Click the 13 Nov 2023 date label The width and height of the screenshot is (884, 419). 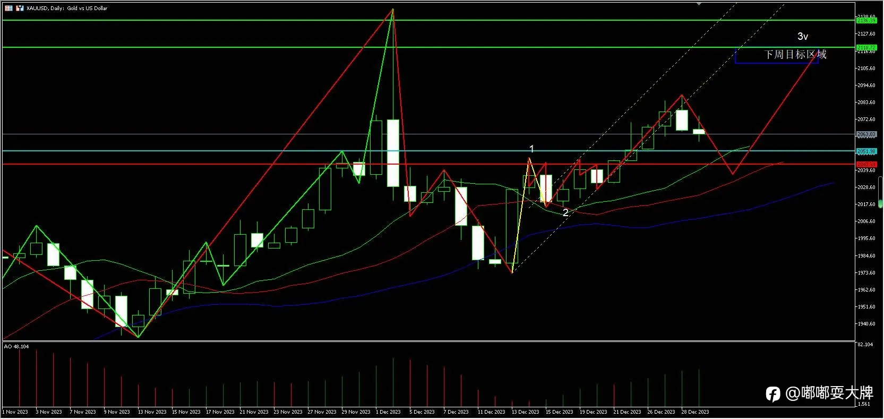click(152, 412)
